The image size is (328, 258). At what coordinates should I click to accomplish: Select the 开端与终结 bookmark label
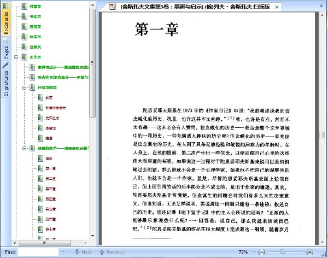pos(47,87)
